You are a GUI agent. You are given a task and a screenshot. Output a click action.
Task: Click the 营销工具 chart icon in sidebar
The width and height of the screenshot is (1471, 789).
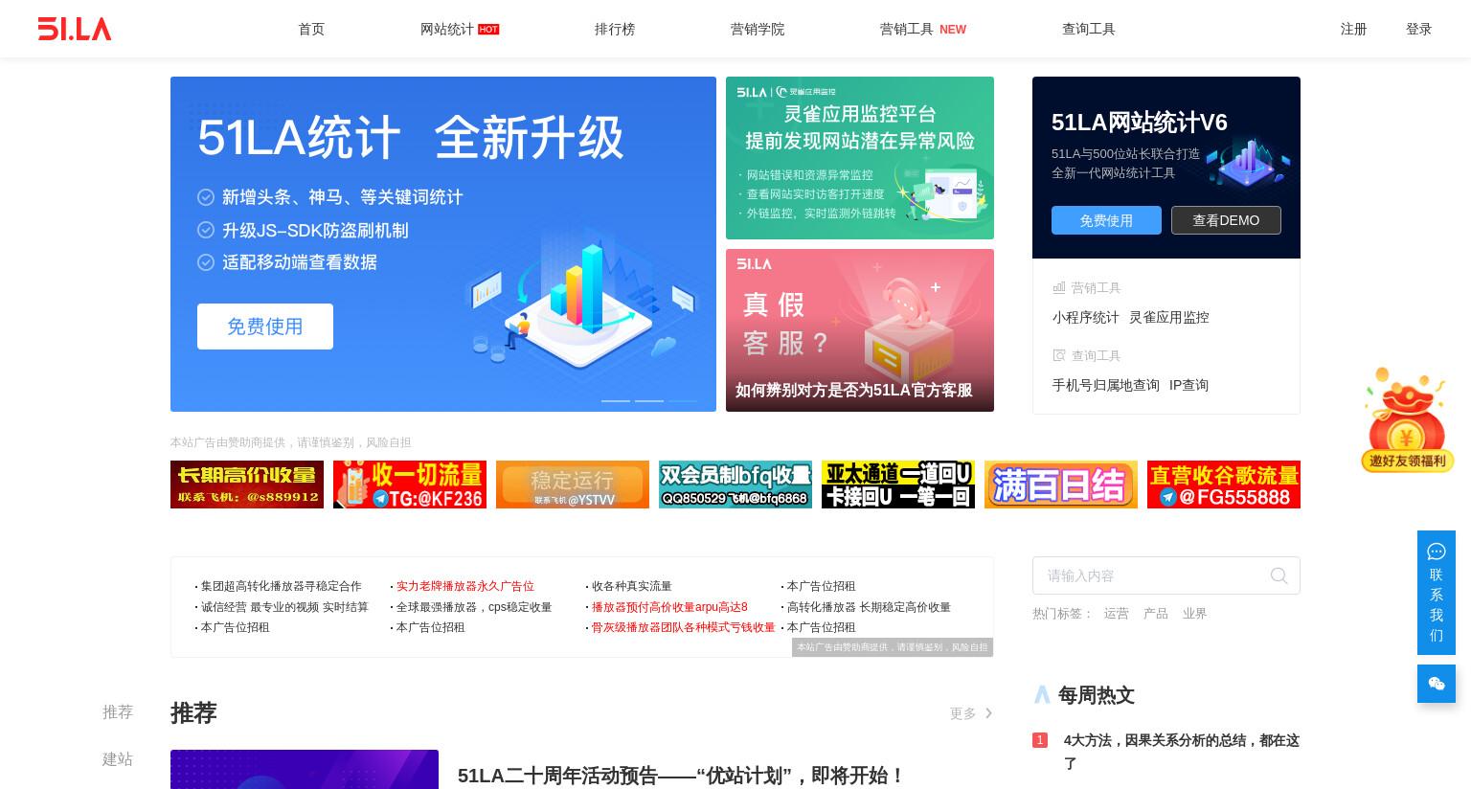(x=1059, y=287)
